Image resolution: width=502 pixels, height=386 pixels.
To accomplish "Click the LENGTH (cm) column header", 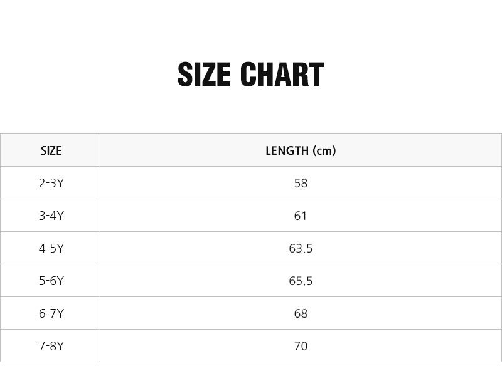I will tap(301, 150).
